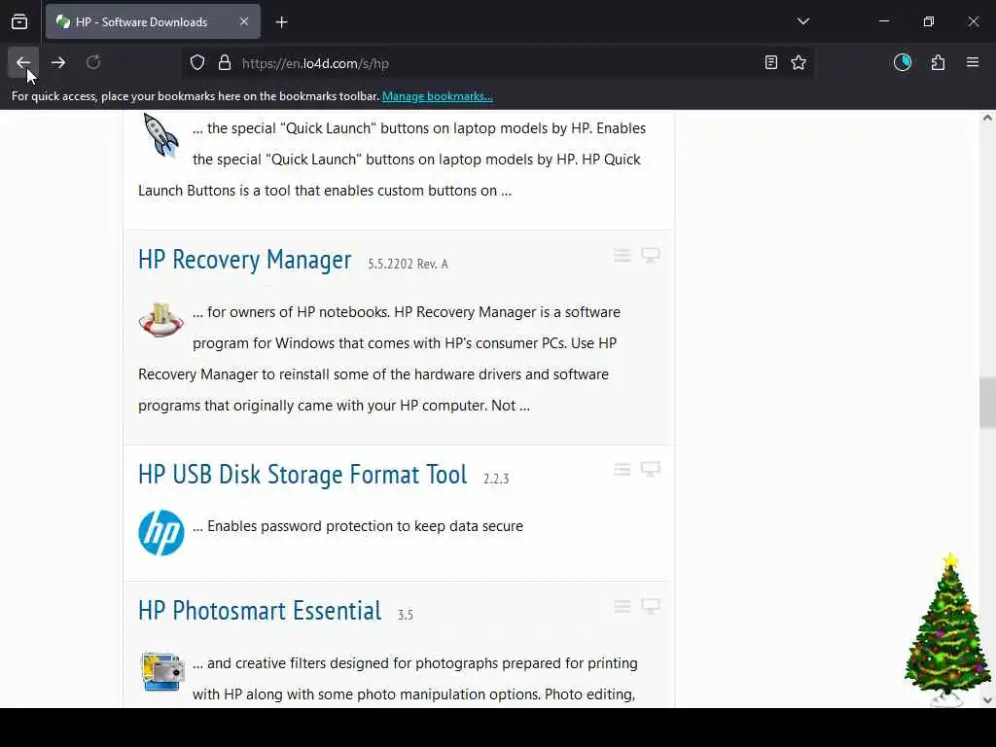Toggle reader view icon in address bar
Screen dimensions: 996x747
coord(770,63)
